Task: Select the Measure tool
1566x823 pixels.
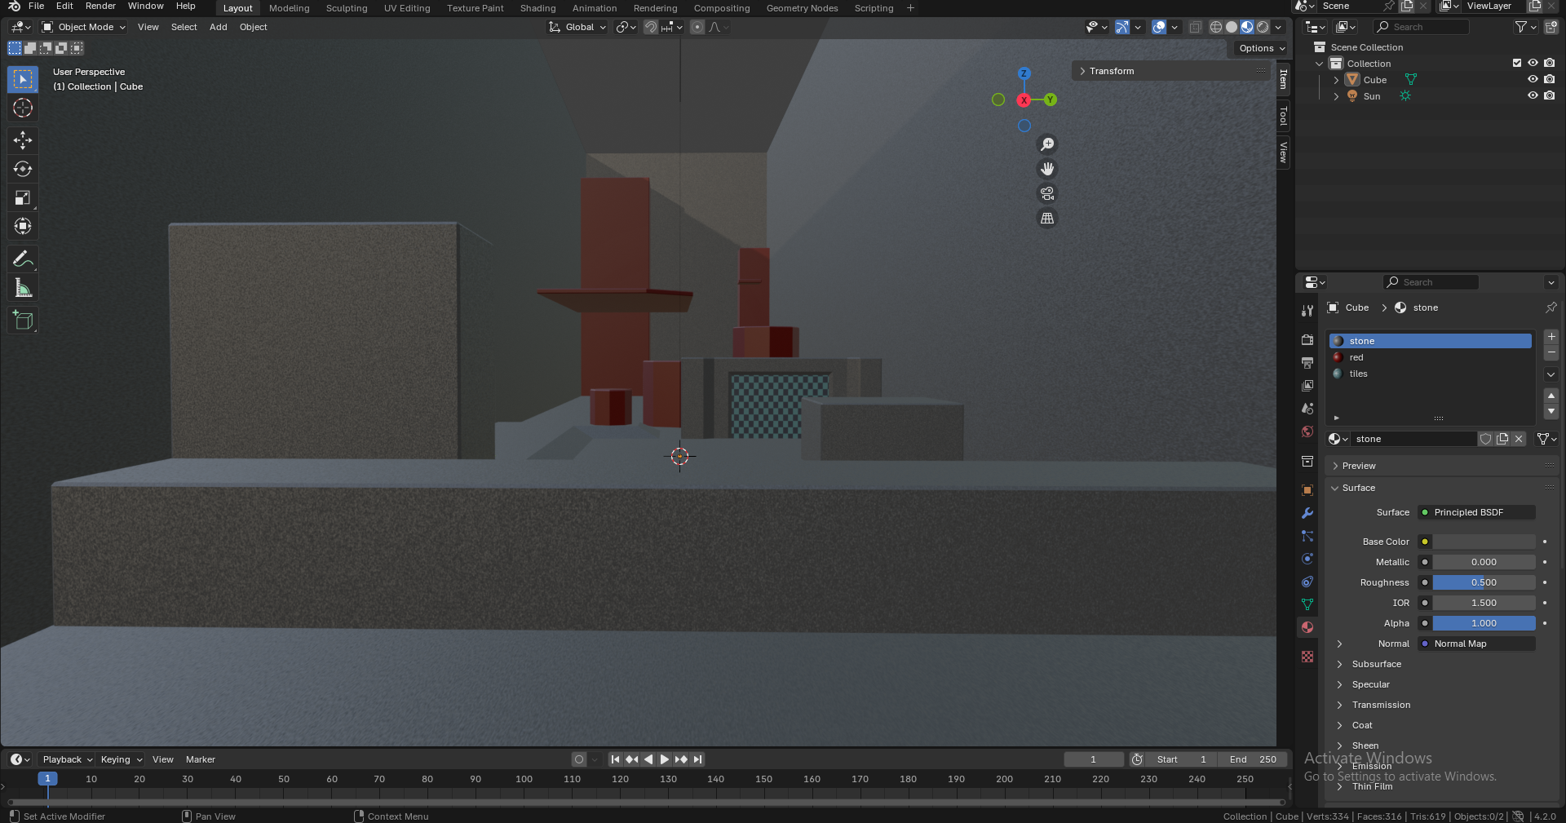Action: point(23,288)
